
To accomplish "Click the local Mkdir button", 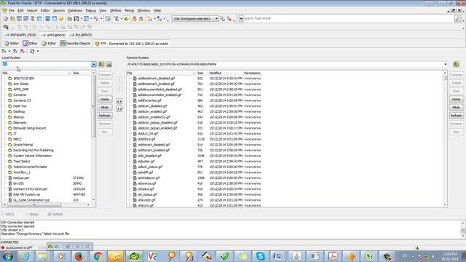I will pyautogui.click(x=105, y=107).
